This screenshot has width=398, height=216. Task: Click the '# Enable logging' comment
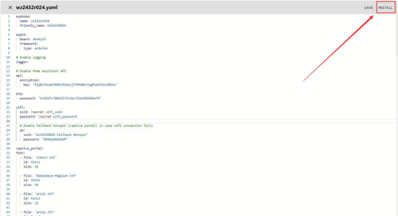point(31,57)
